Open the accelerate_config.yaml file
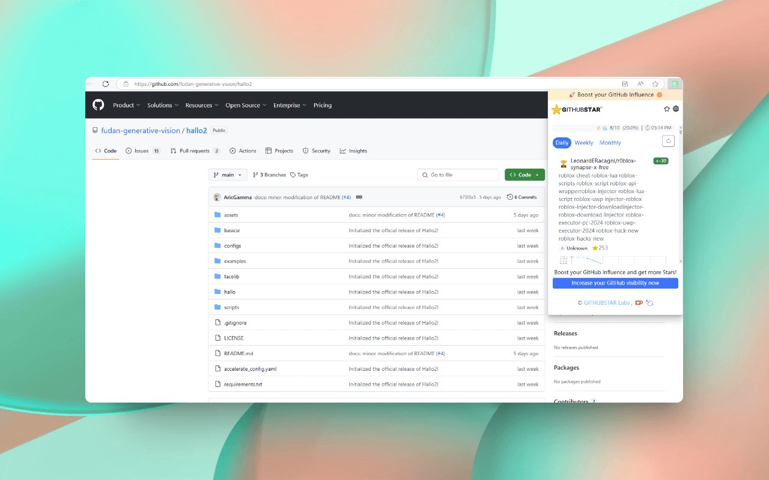This screenshot has height=480, width=769. (x=250, y=369)
